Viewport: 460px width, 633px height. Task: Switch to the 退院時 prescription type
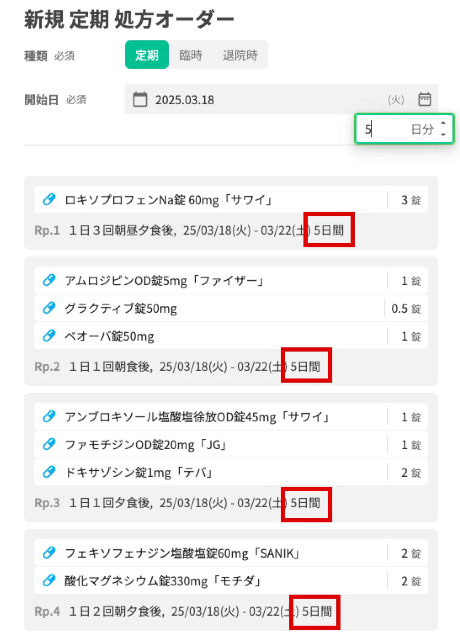click(240, 55)
